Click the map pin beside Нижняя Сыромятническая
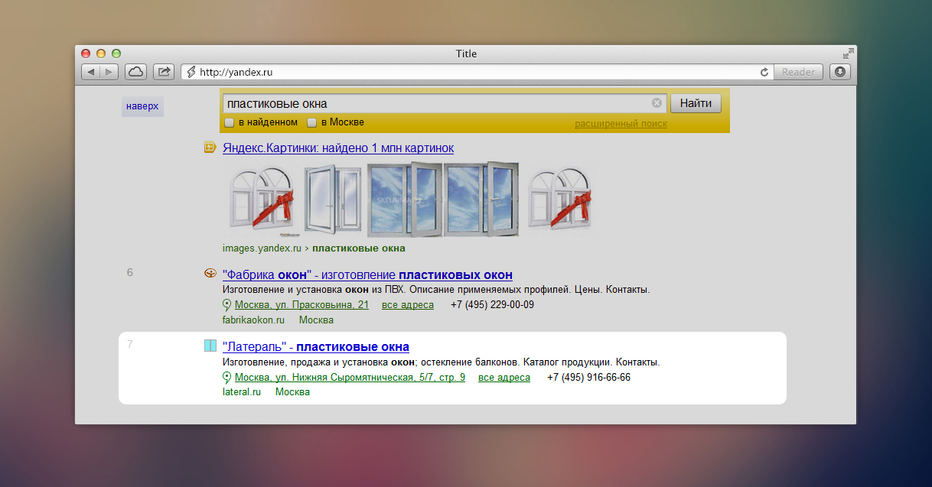This screenshot has height=487, width=932. pos(226,378)
